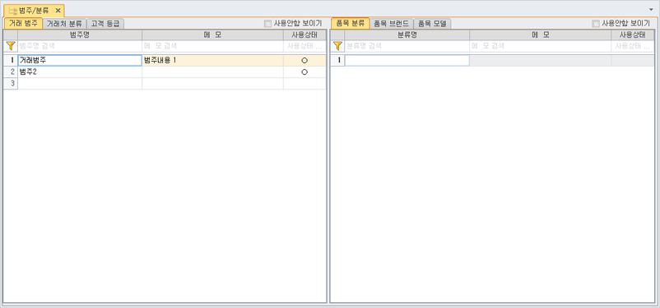Viewport: 660px width, 308px height.
Task: Toggle 사용상태 circle for 거래범주 row
Action: (x=304, y=61)
